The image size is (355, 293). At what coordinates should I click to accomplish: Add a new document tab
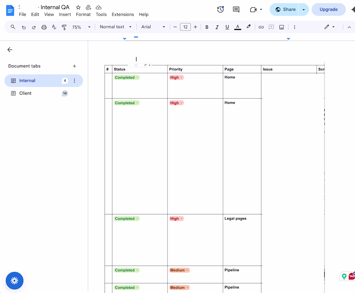point(74,66)
